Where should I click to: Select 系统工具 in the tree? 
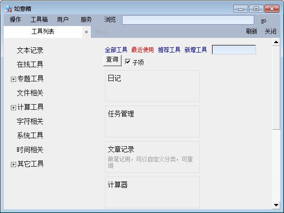pyautogui.click(x=30, y=135)
